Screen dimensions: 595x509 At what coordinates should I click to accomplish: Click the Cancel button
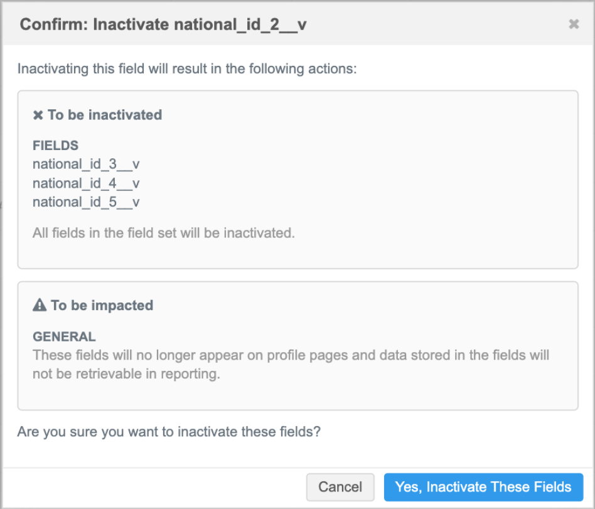coord(340,487)
